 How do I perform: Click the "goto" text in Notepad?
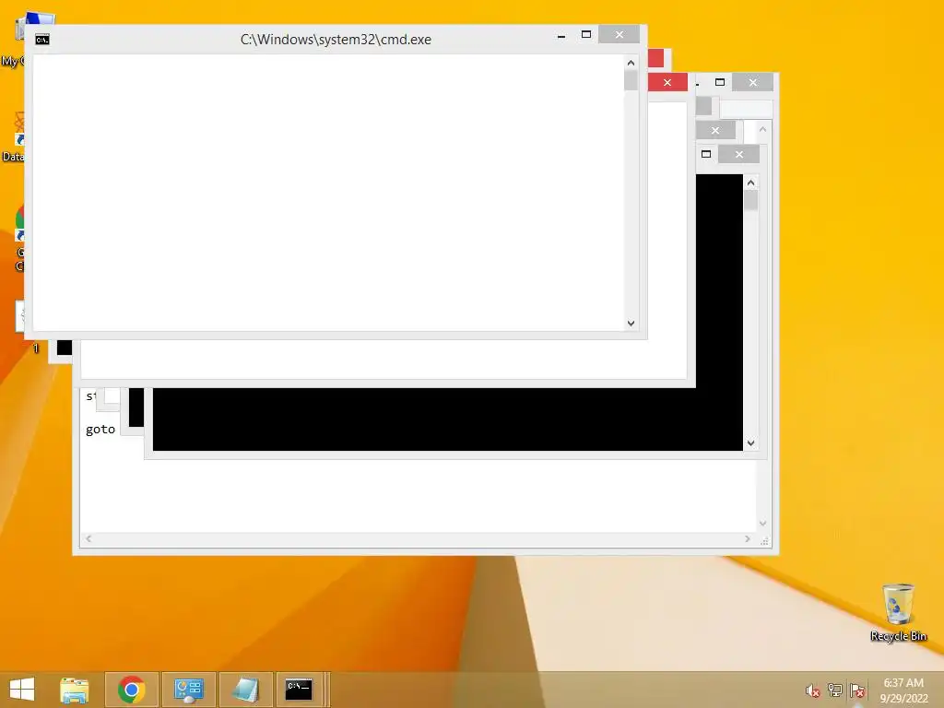click(x=100, y=430)
